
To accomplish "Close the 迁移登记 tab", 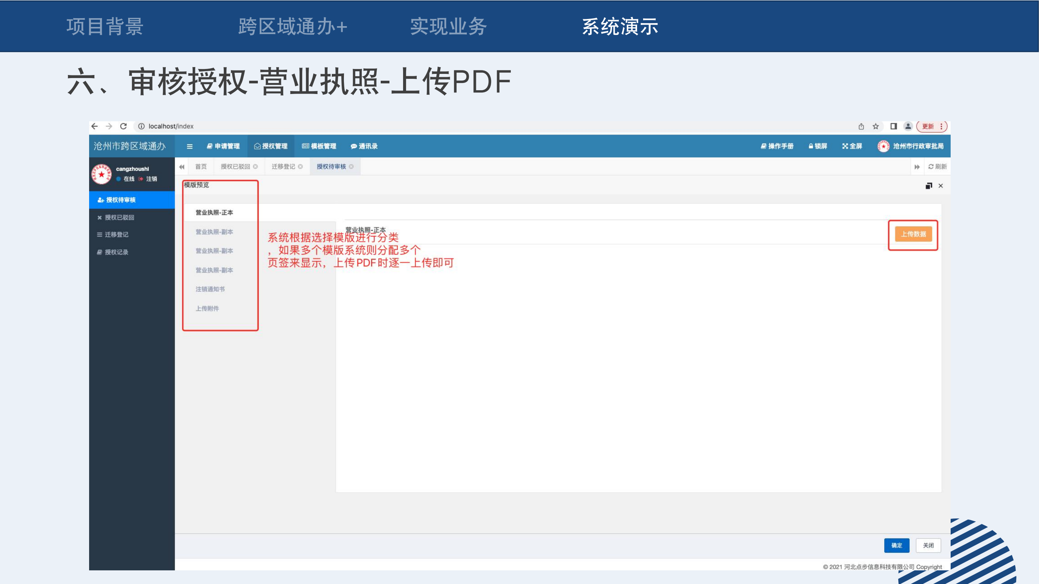I will click(x=300, y=166).
